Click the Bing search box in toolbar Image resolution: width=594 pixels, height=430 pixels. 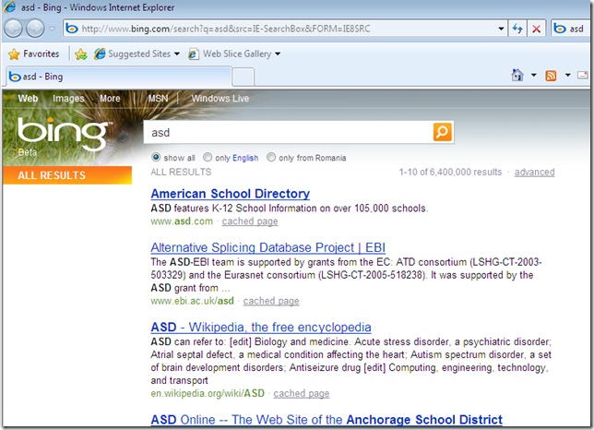[x=571, y=29]
